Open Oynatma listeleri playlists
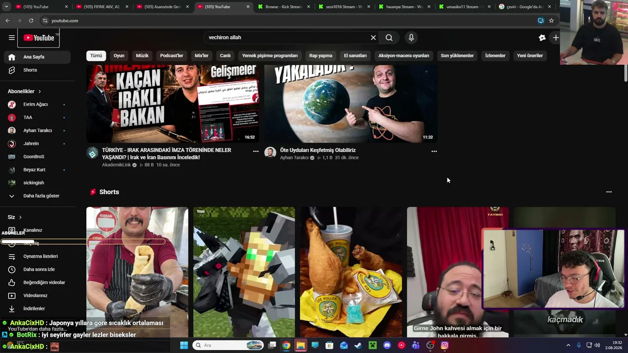The width and height of the screenshot is (628, 353). [37, 256]
